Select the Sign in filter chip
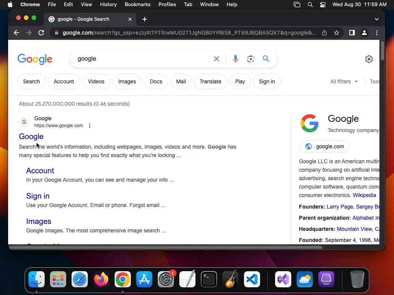Image resolution: width=394 pixels, height=295 pixels. [267, 81]
